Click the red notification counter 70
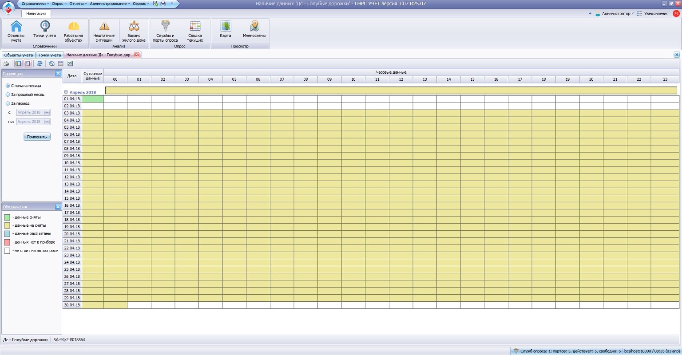 (676, 13)
